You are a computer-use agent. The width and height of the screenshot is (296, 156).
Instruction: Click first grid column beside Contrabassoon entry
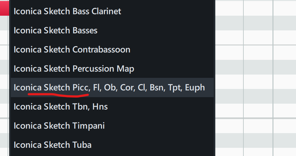click(x=229, y=50)
